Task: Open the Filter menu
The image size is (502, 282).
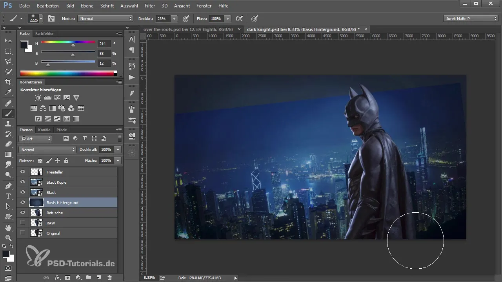Action: coord(149,6)
